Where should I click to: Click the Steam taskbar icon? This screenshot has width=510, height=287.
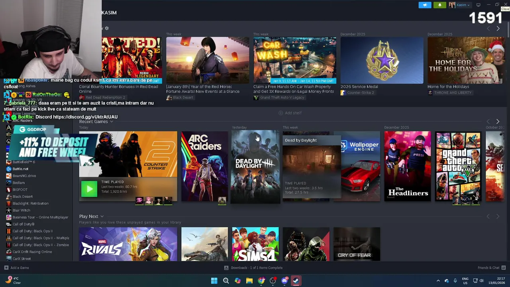pos(296,281)
